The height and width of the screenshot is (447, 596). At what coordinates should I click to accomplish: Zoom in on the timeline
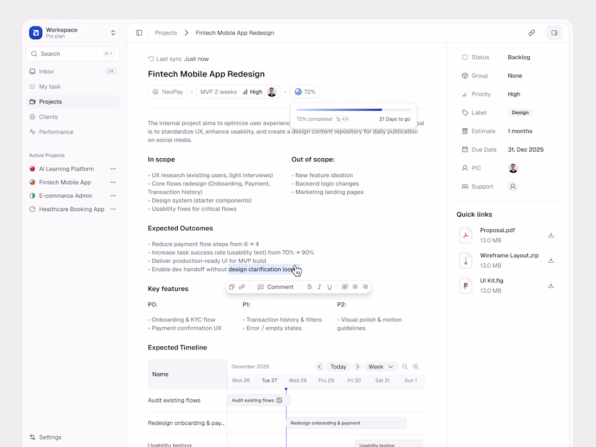[416, 367]
